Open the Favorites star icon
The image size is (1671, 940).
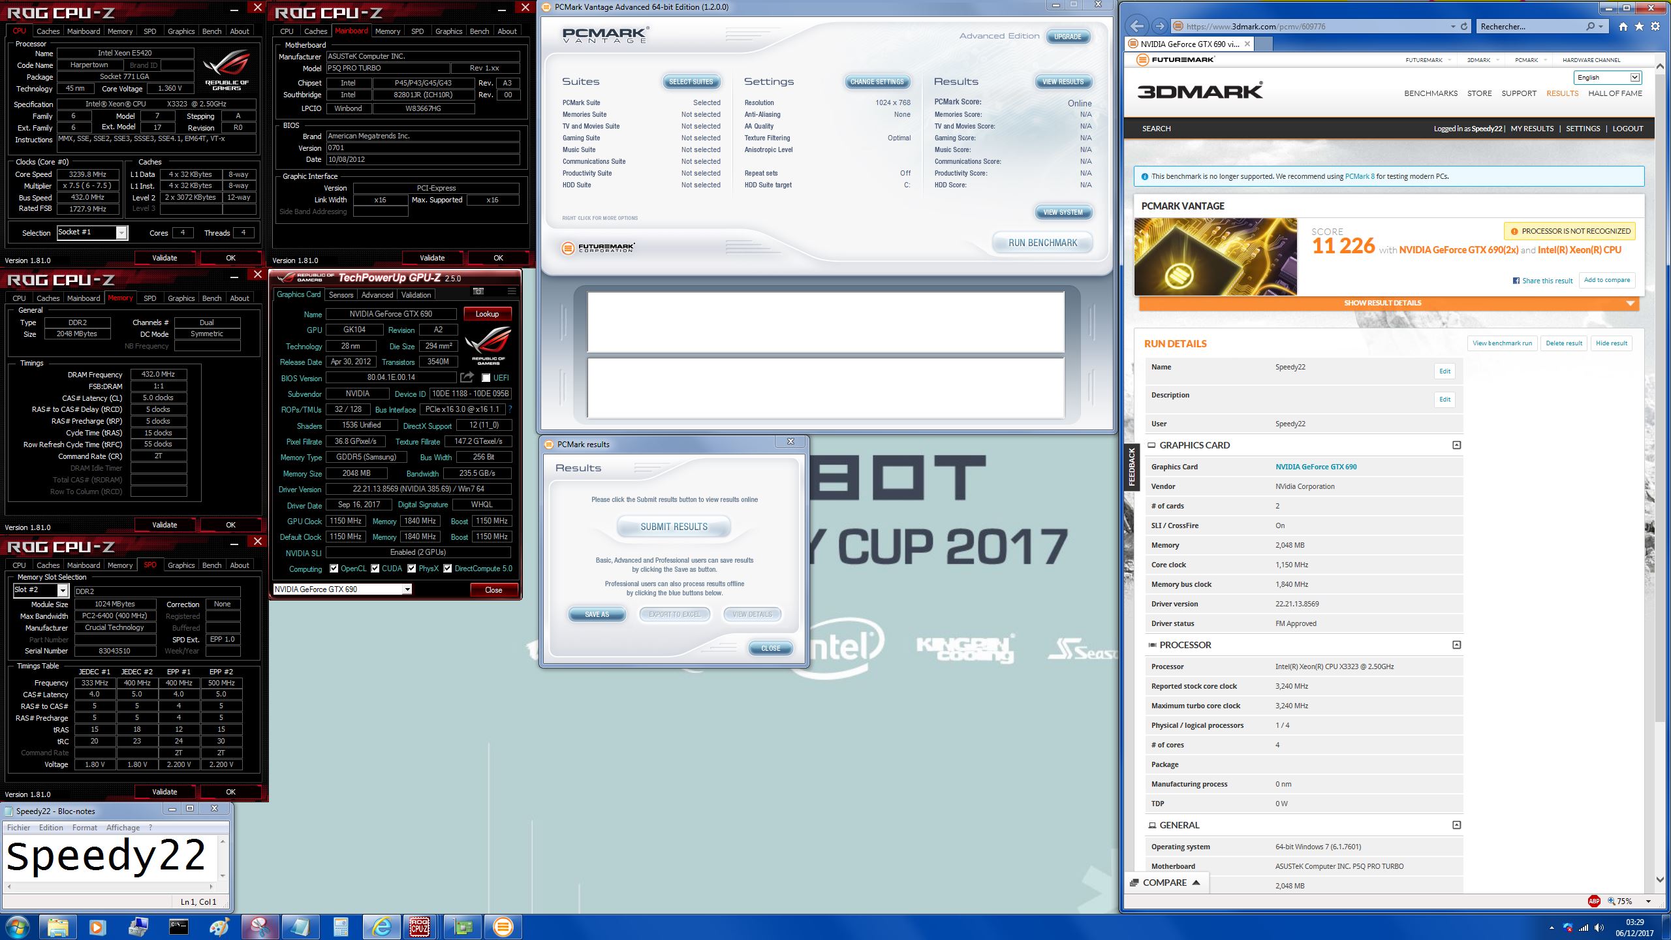(x=1639, y=27)
